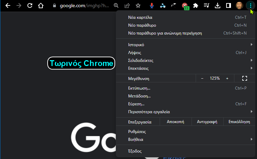Click the Αποκοπή button
The height and width of the screenshot is (159, 257).
(x=175, y=122)
